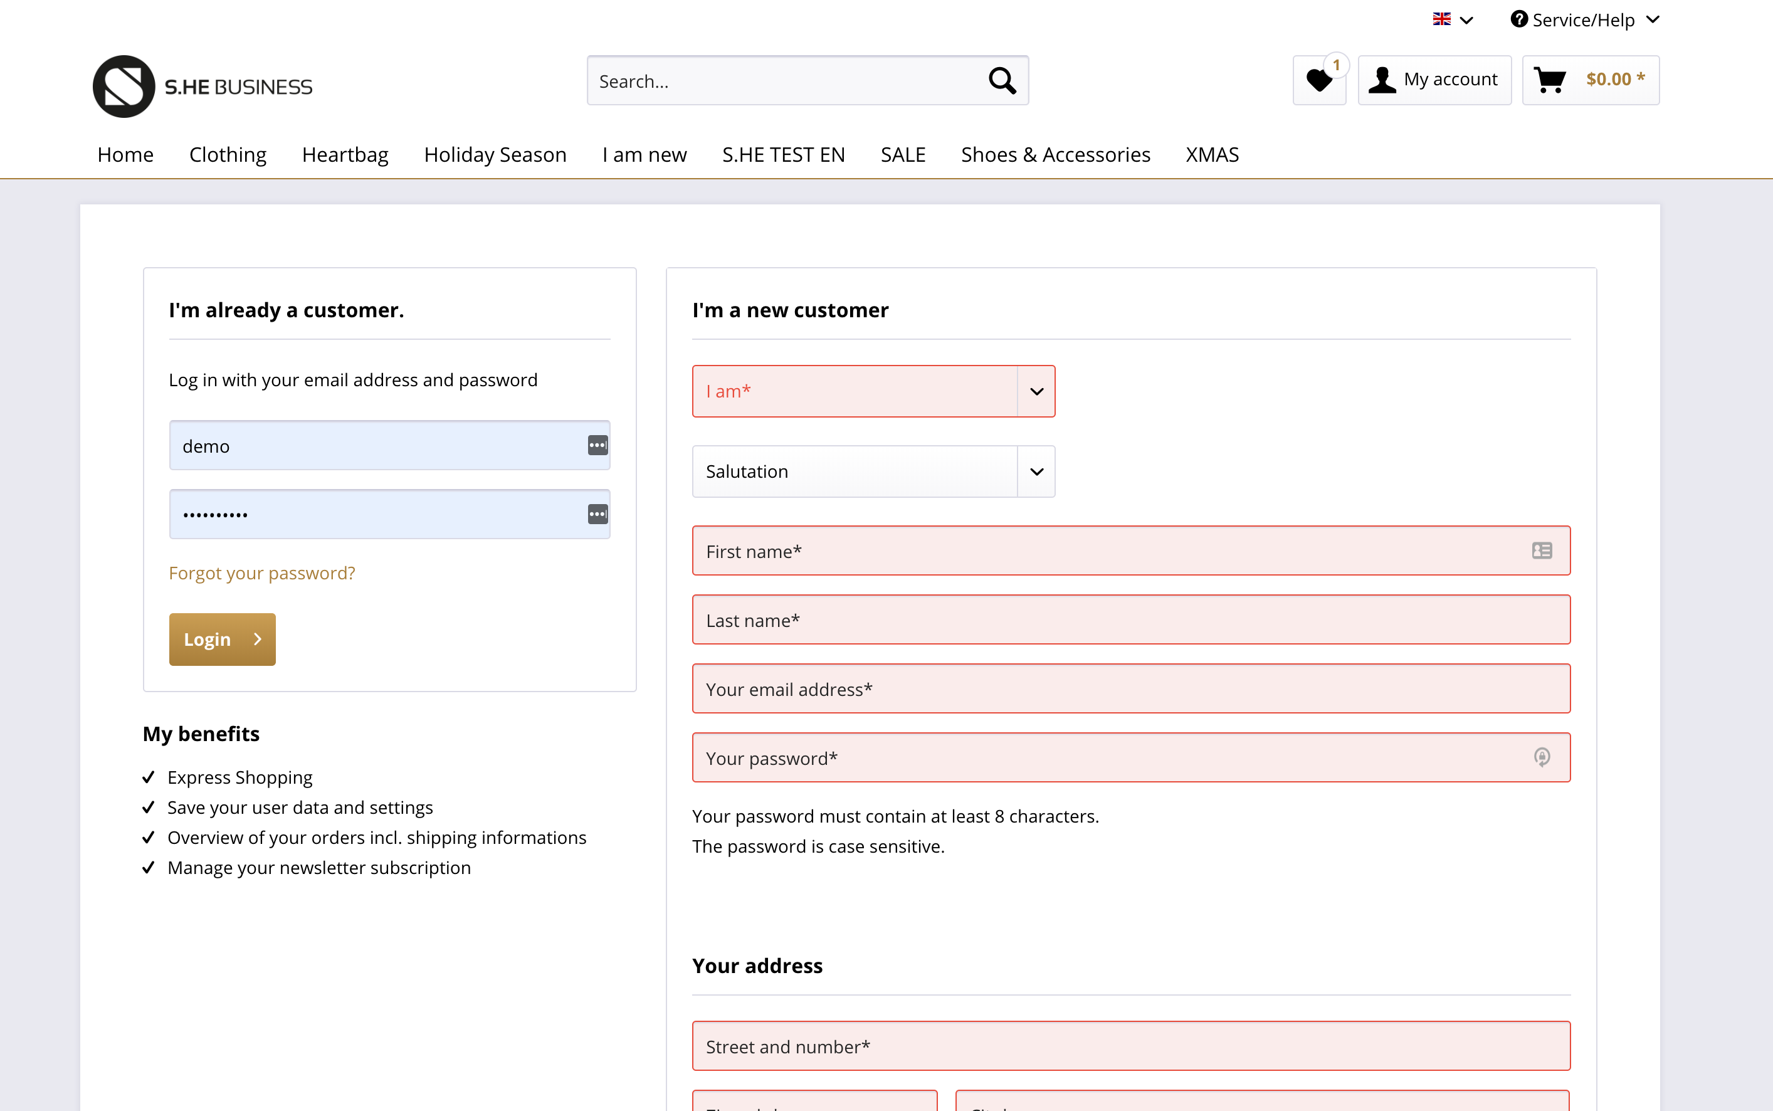Click the password manager icon in demo field
The height and width of the screenshot is (1111, 1773).
(597, 445)
